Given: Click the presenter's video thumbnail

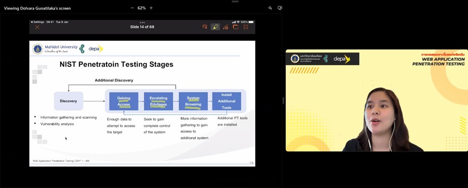Looking at the screenshot, I should click(377, 100).
